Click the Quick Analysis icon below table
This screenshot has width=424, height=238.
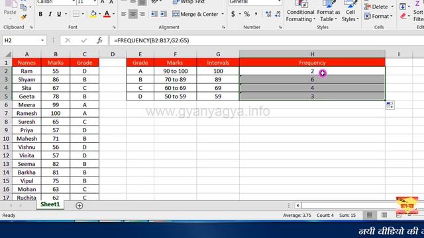(390, 105)
